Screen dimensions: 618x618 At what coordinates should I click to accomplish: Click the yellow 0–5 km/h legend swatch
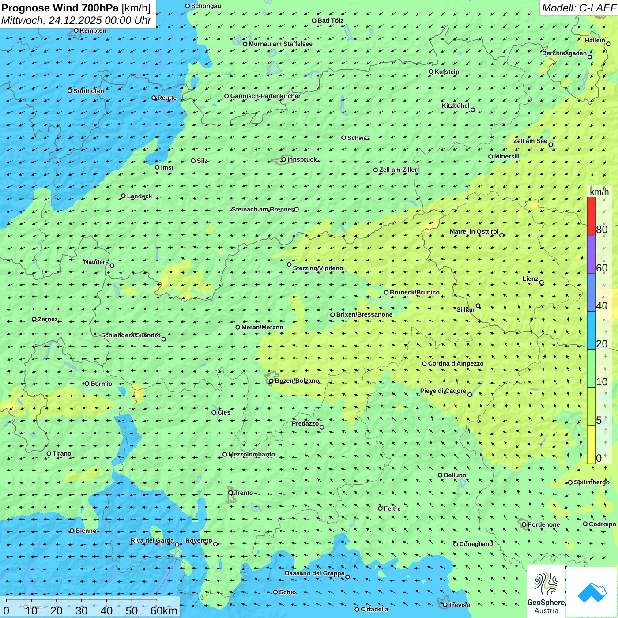pyautogui.click(x=591, y=445)
